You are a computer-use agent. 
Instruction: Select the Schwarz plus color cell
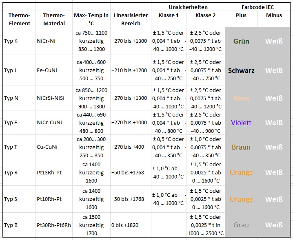coord(241,70)
